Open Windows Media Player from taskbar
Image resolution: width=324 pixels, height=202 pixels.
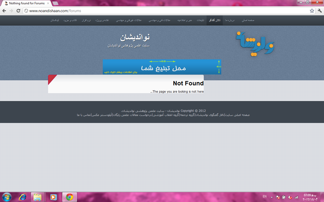point(53,197)
